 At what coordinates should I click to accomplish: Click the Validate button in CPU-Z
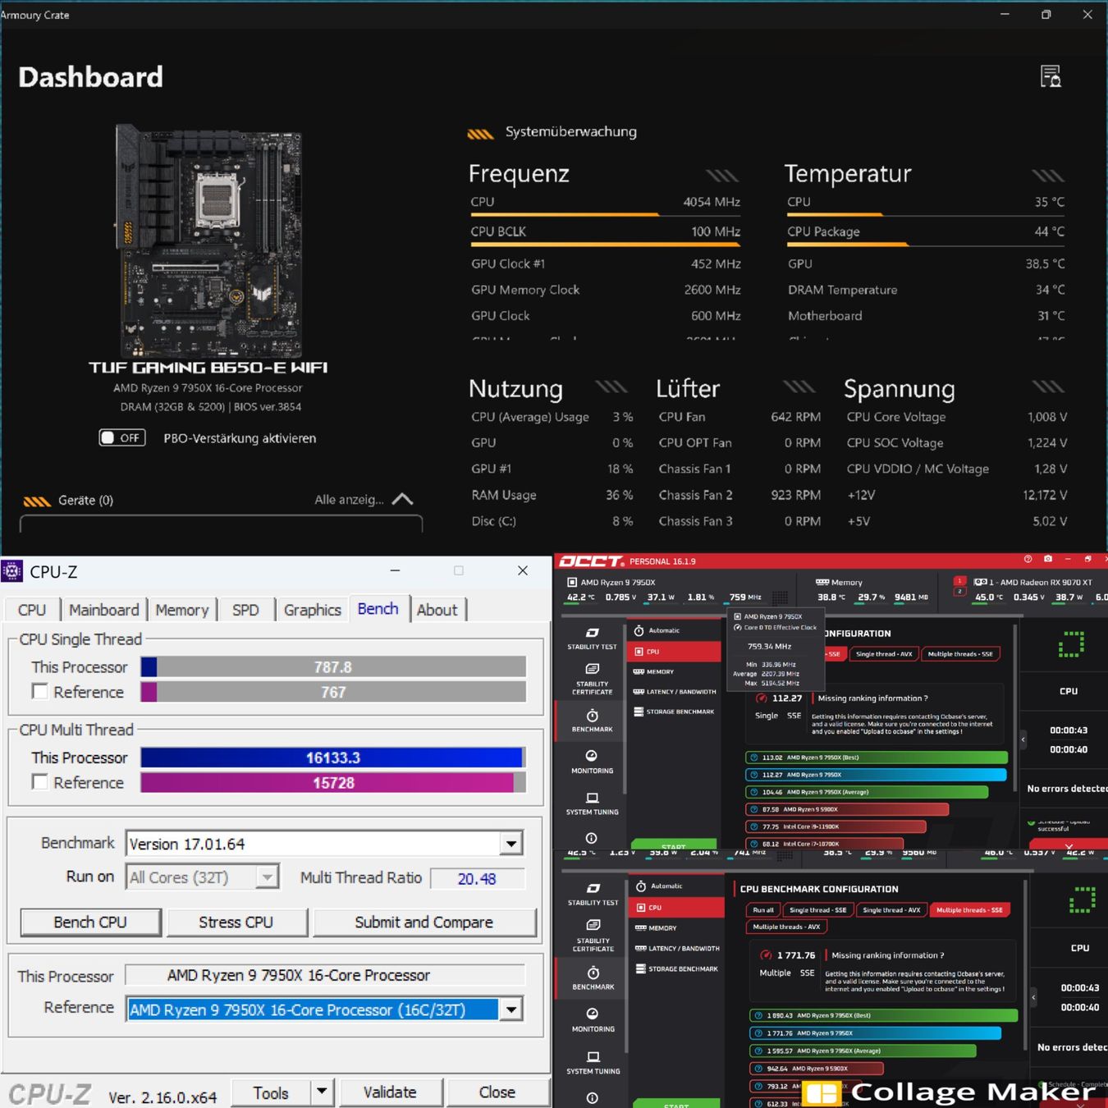click(x=390, y=1092)
